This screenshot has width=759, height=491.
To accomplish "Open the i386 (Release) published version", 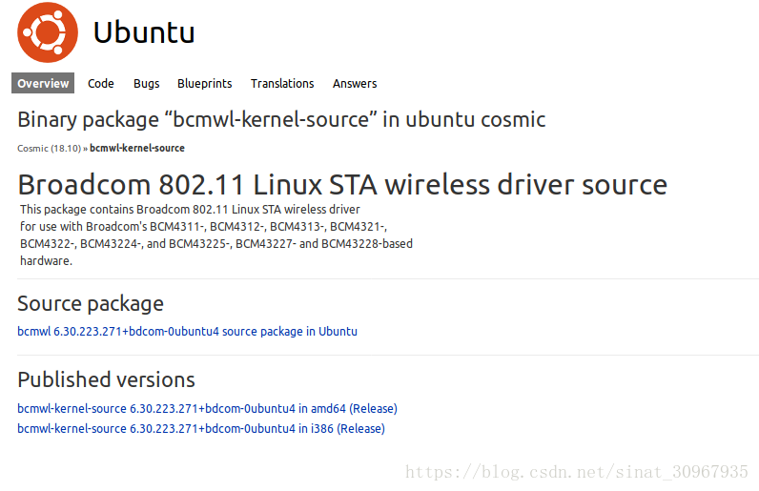I will click(201, 428).
